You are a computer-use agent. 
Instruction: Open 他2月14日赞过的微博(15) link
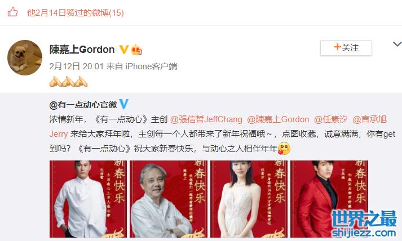click(76, 12)
